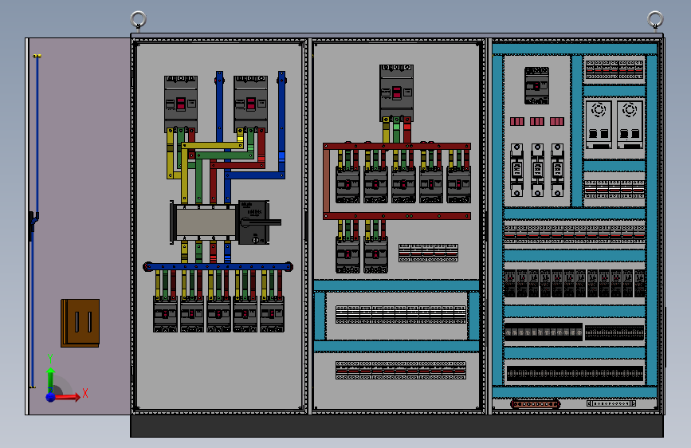This screenshot has width=691, height=448.
Task: Select the right lifting eye bolt on cabinet top
Action: point(655,21)
